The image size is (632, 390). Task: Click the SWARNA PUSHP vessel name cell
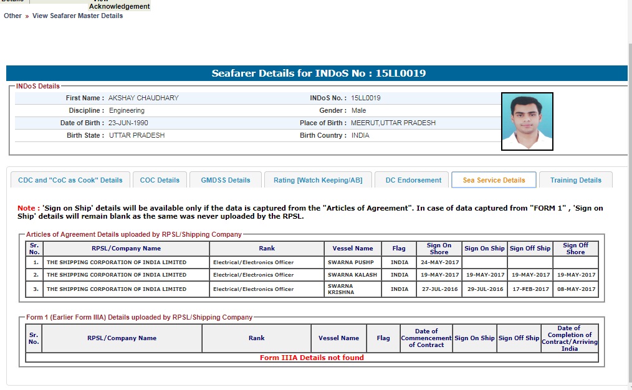click(350, 262)
